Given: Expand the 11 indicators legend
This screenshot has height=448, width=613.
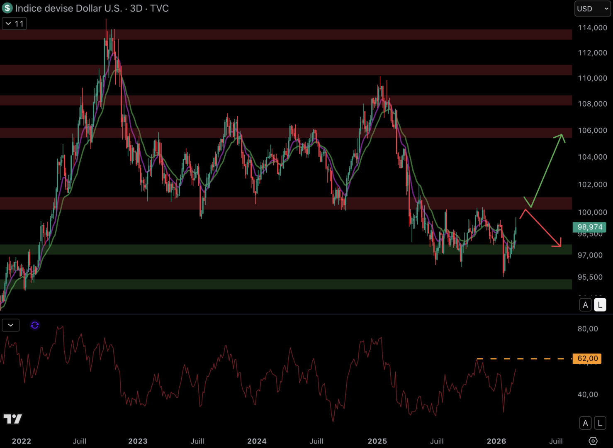Looking at the screenshot, I should (x=15, y=24).
